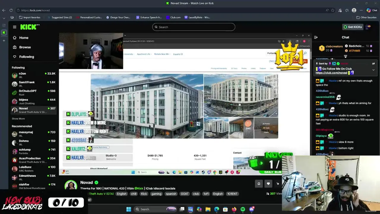Image resolution: width=380 pixels, height=214 pixels.
Task: Select Novad in the Following list
Action: (34, 110)
